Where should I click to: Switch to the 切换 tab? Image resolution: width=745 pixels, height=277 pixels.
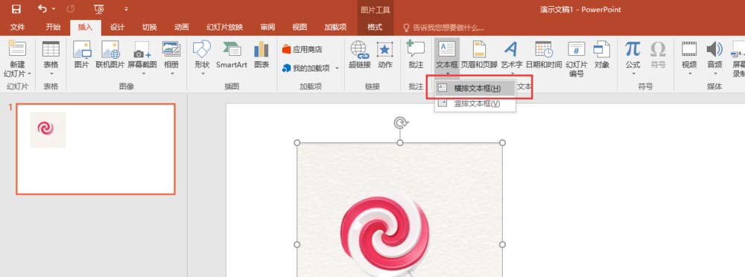point(150,28)
